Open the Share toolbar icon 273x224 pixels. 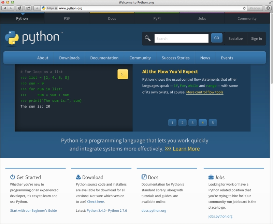click(x=28, y=8)
